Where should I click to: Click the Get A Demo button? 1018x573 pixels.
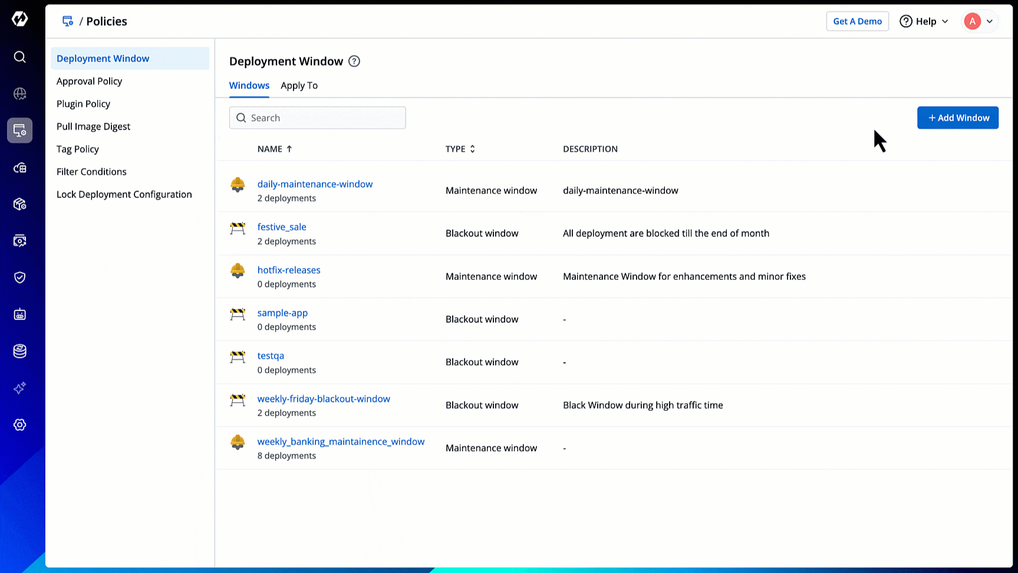[857, 21]
